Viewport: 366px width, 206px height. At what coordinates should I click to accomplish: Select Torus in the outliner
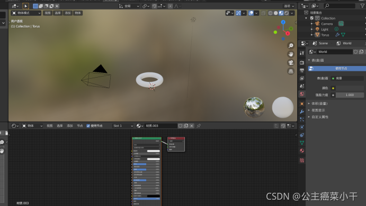click(x=325, y=35)
